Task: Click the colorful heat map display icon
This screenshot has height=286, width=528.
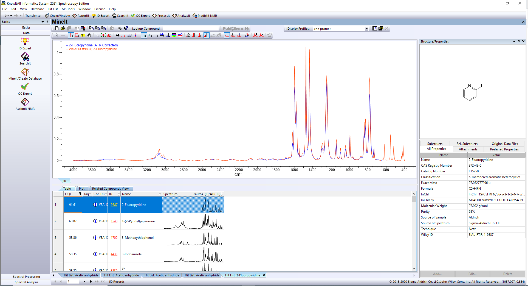Action: (174, 35)
